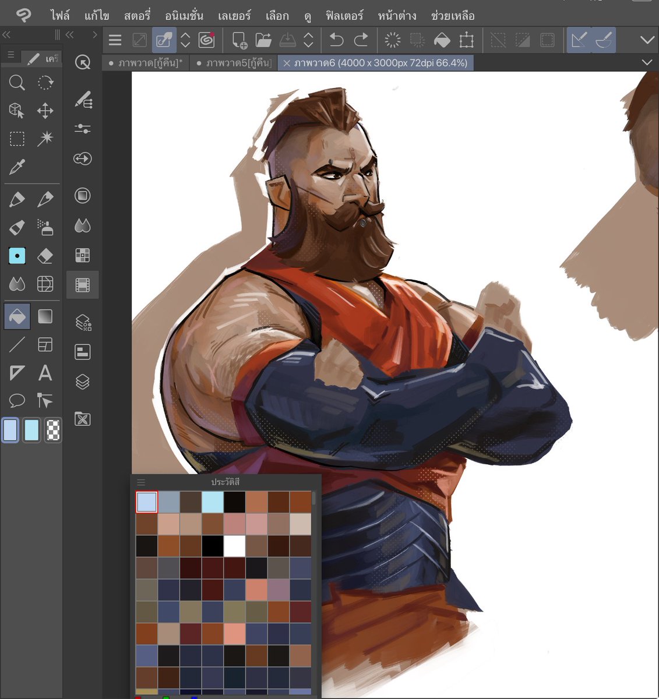Select the Gradient tool

[x=45, y=316]
